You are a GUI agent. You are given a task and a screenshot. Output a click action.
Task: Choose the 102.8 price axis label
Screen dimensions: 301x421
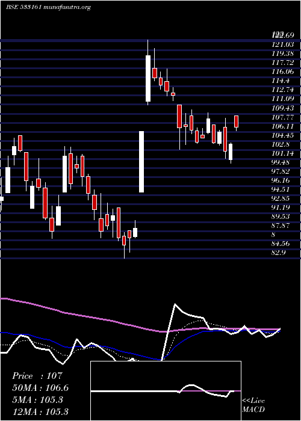point(281,144)
